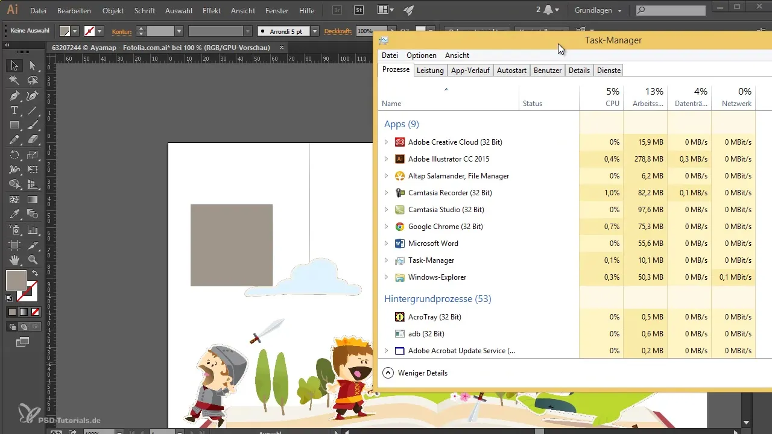Image resolution: width=772 pixels, height=434 pixels.
Task: Select the Eraser tool
Action: (x=33, y=140)
